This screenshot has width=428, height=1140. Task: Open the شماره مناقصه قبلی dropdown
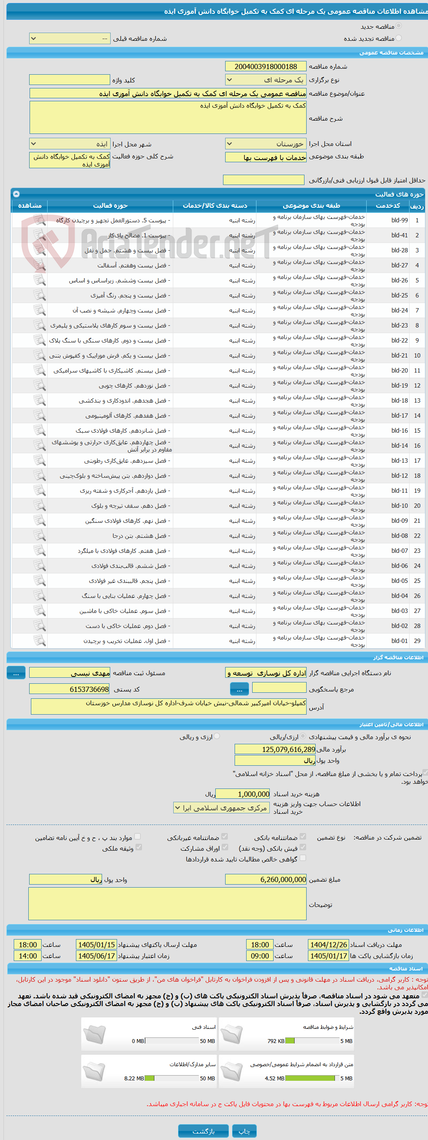tap(69, 39)
